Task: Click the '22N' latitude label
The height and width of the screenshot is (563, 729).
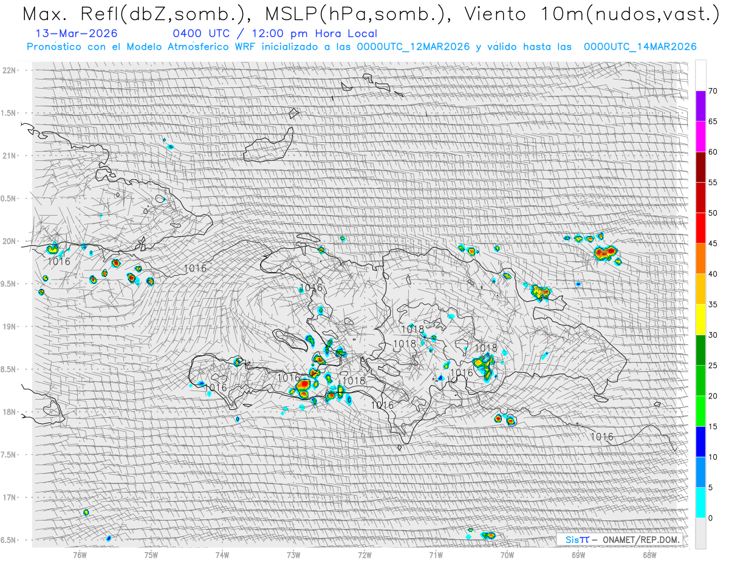Action: 10,70
